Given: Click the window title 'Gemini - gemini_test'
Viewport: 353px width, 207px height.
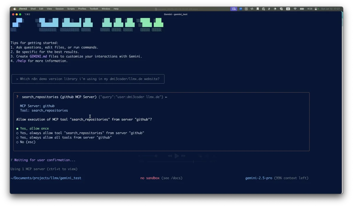Looking at the screenshot, I should (175, 14).
